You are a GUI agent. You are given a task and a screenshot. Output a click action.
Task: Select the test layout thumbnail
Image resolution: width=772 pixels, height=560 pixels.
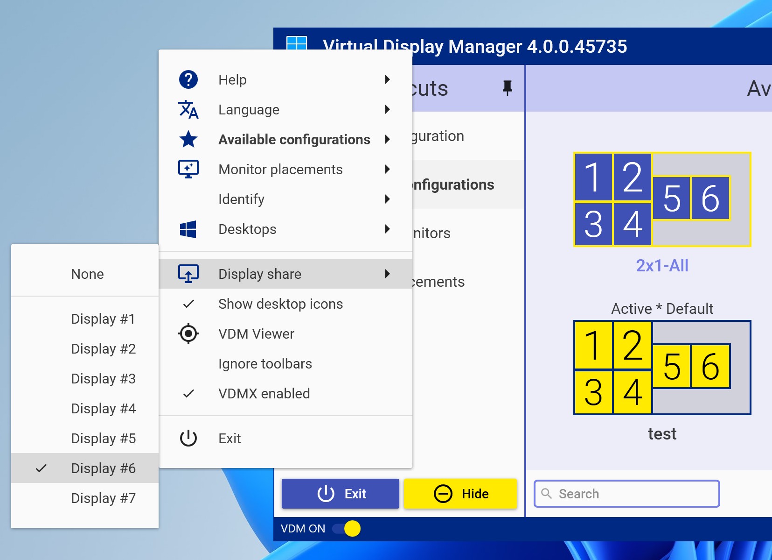point(662,368)
